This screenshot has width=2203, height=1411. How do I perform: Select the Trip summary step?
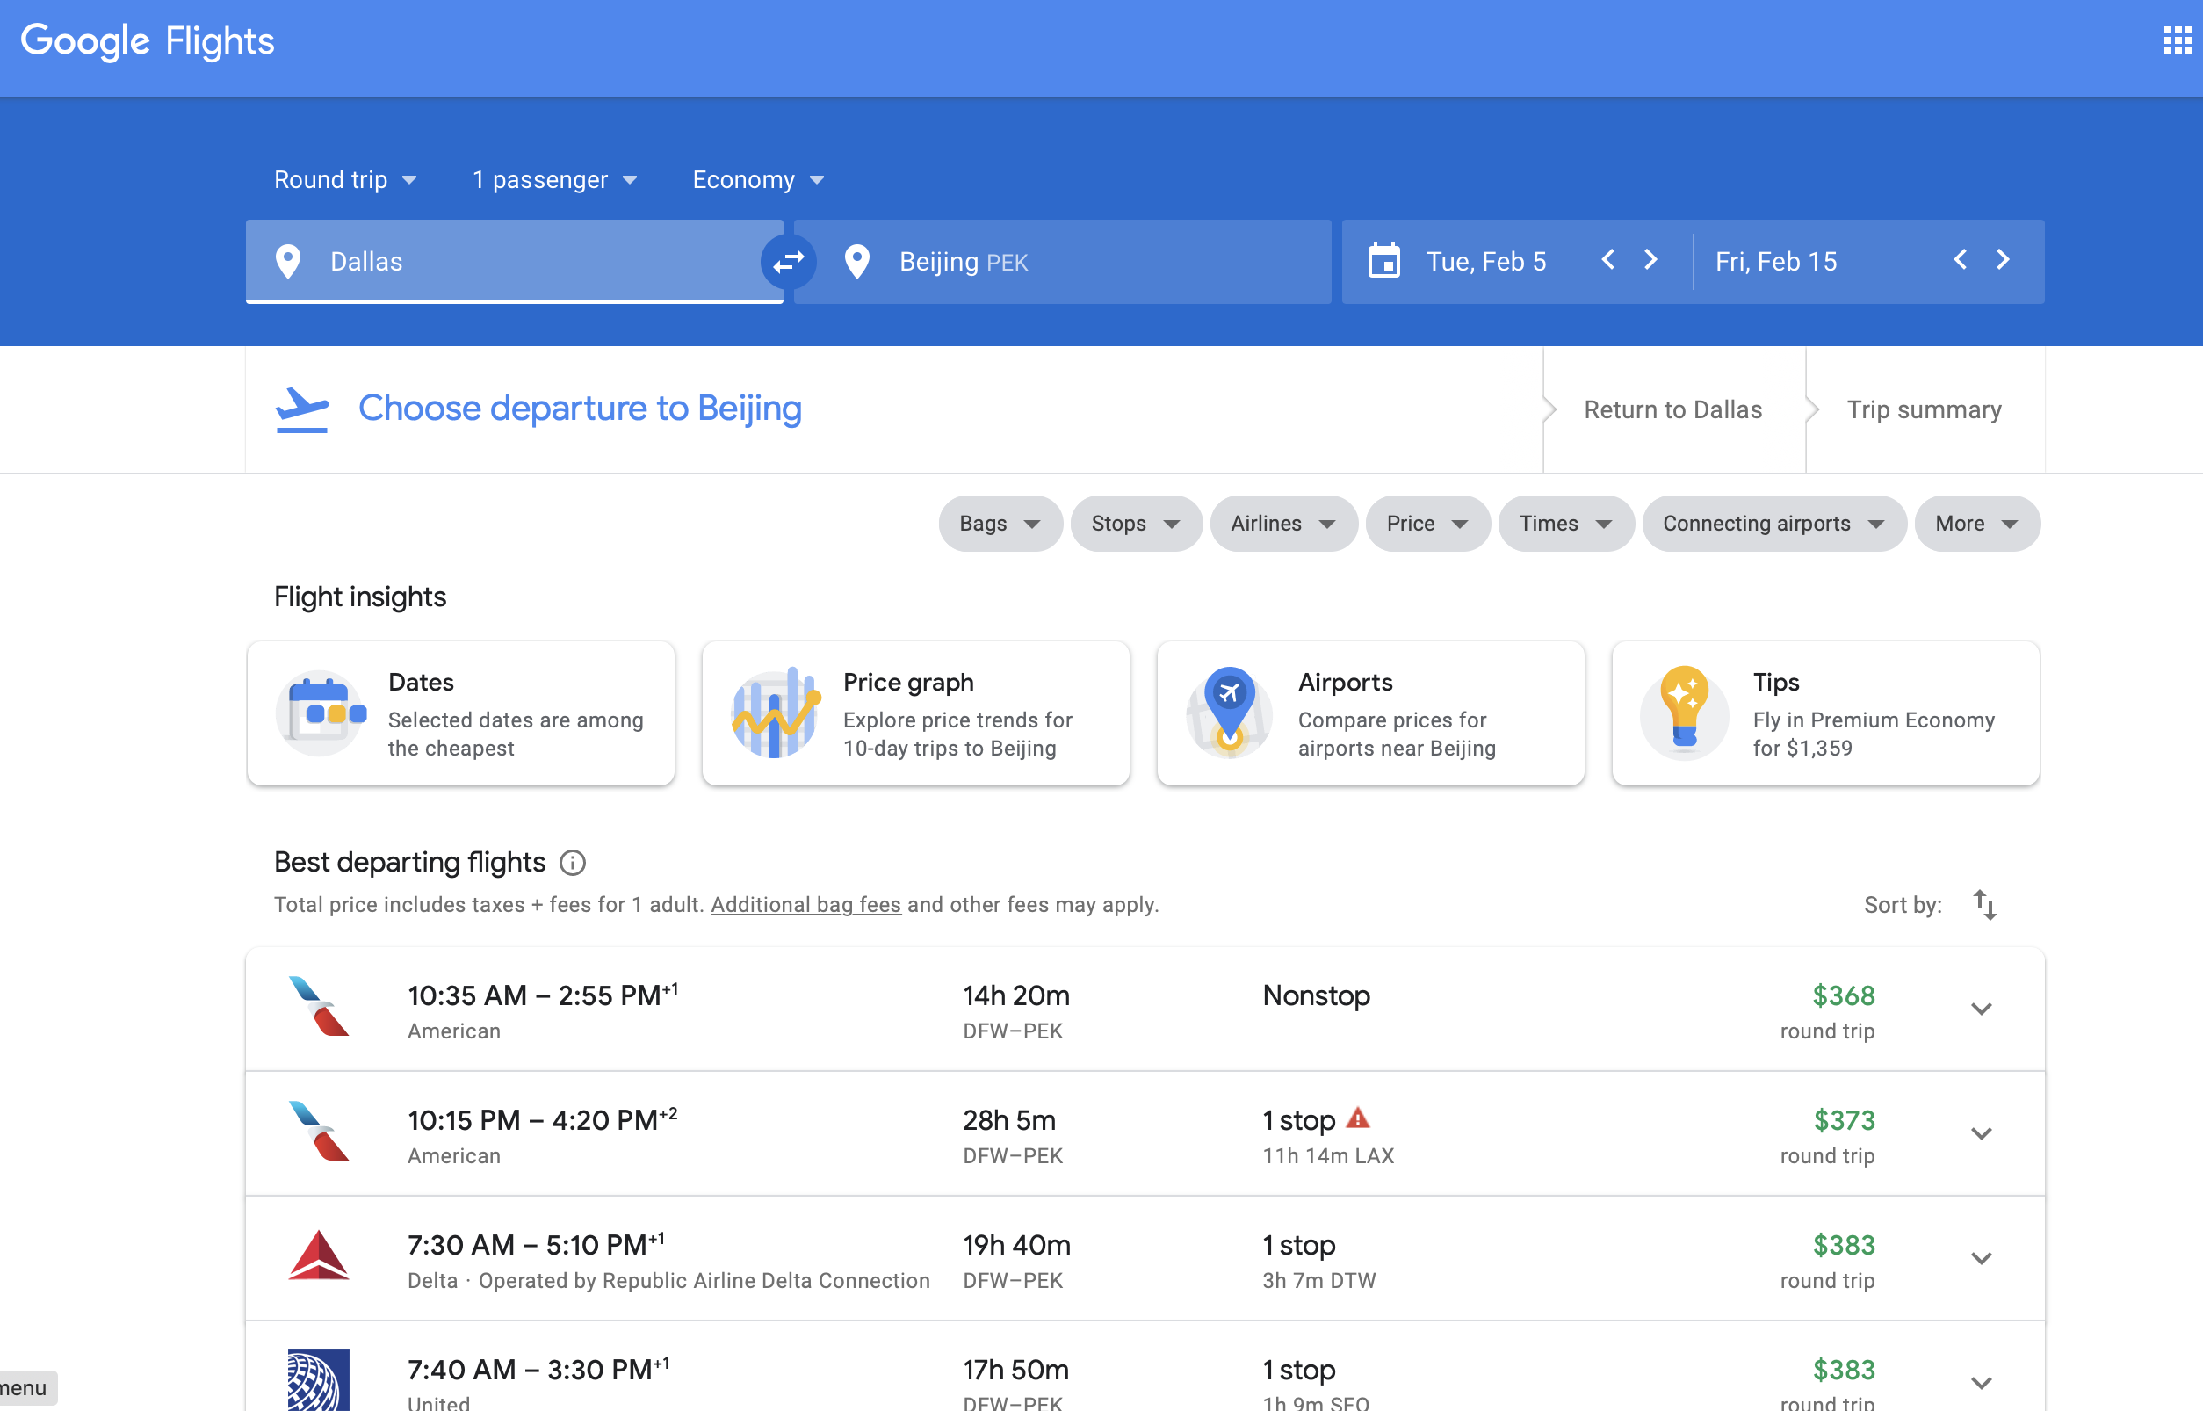pyautogui.click(x=1924, y=409)
